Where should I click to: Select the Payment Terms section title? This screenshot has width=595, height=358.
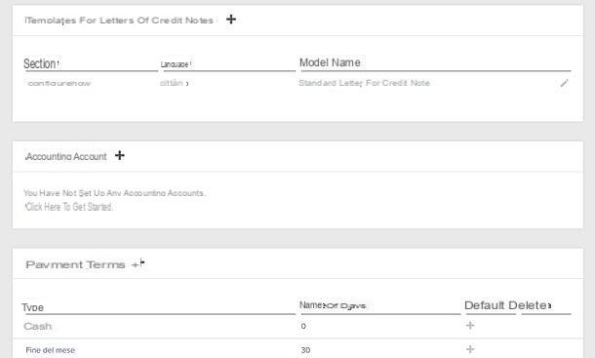point(75,264)
